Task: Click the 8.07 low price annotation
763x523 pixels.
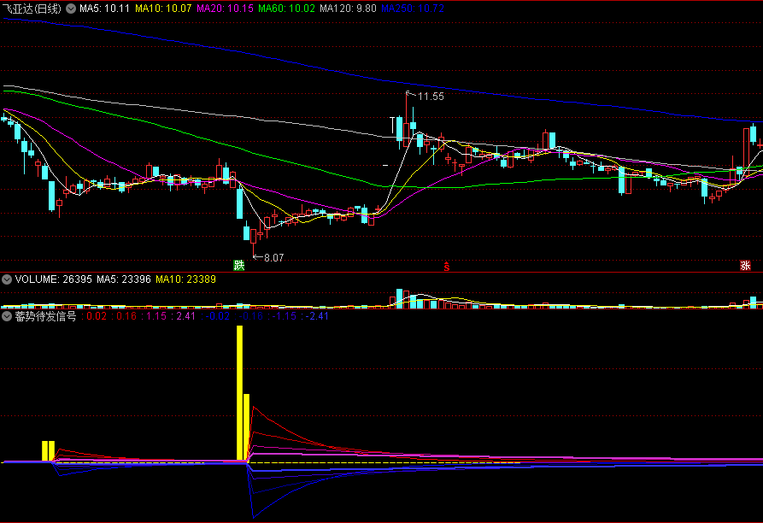Action: pos(274,258)
